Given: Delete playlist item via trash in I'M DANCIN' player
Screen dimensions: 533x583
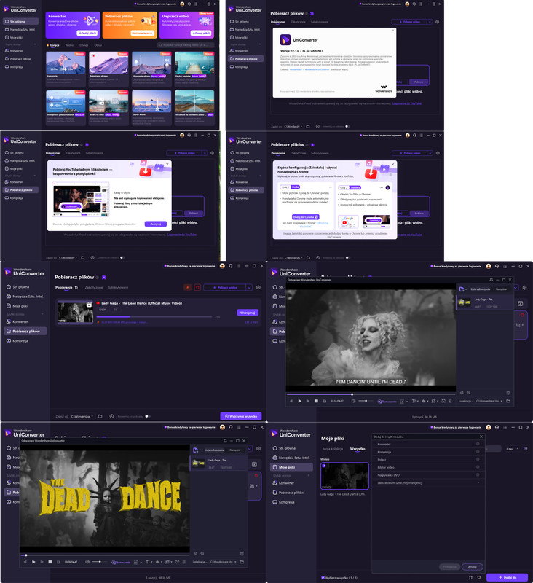Looking at the screenshot, I should (508, 393).
